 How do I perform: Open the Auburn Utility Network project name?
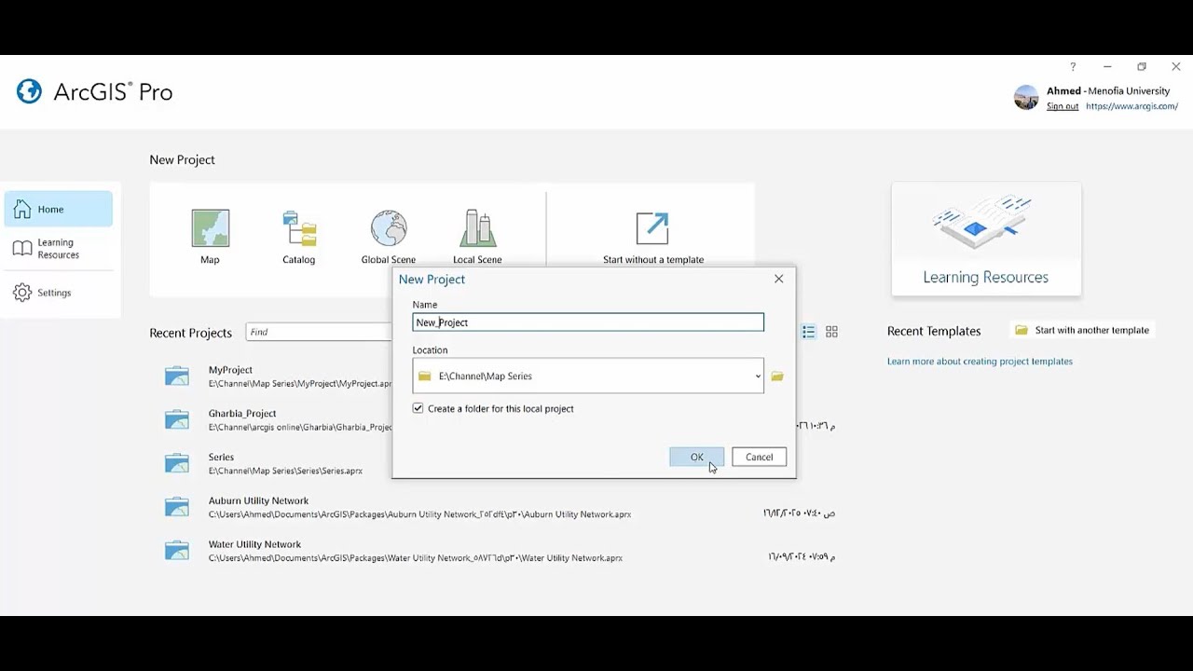[258, 501]
